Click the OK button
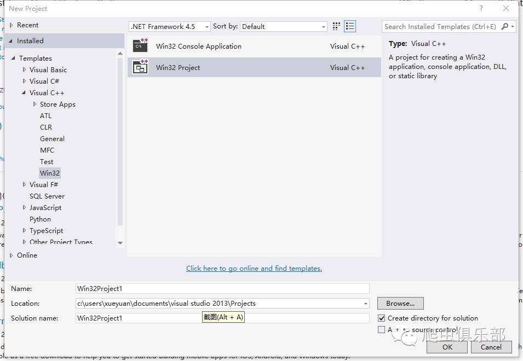This screenshot has width=523, height=361. [447, 347]
